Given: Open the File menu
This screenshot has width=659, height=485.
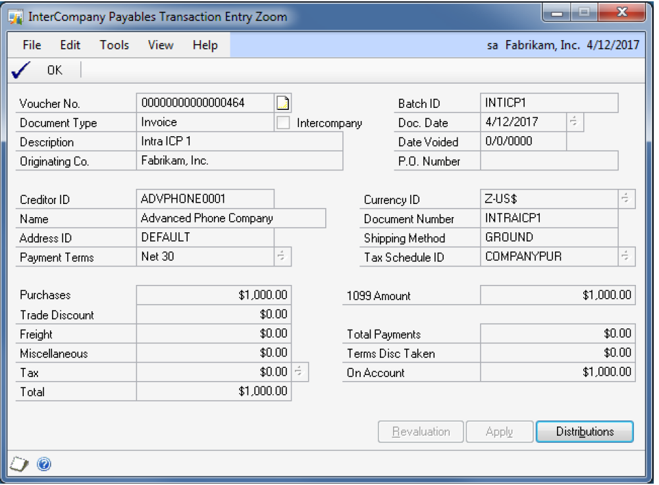Looking at the screenshot, I should coord(32,45).
